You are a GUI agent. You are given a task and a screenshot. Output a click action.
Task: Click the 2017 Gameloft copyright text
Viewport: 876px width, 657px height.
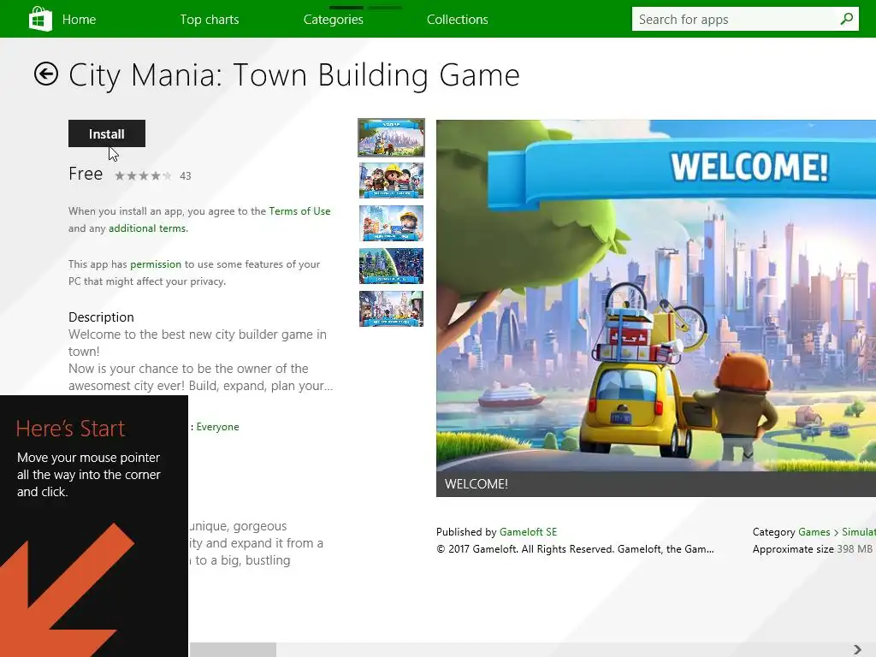[x=575, y=549]
